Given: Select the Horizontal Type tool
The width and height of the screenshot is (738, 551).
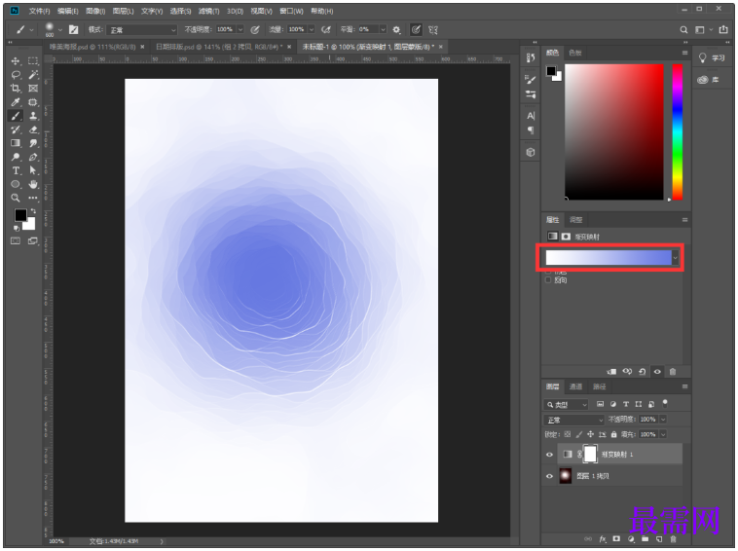Looking at the screenshot, I should click(x=16, y=170).
